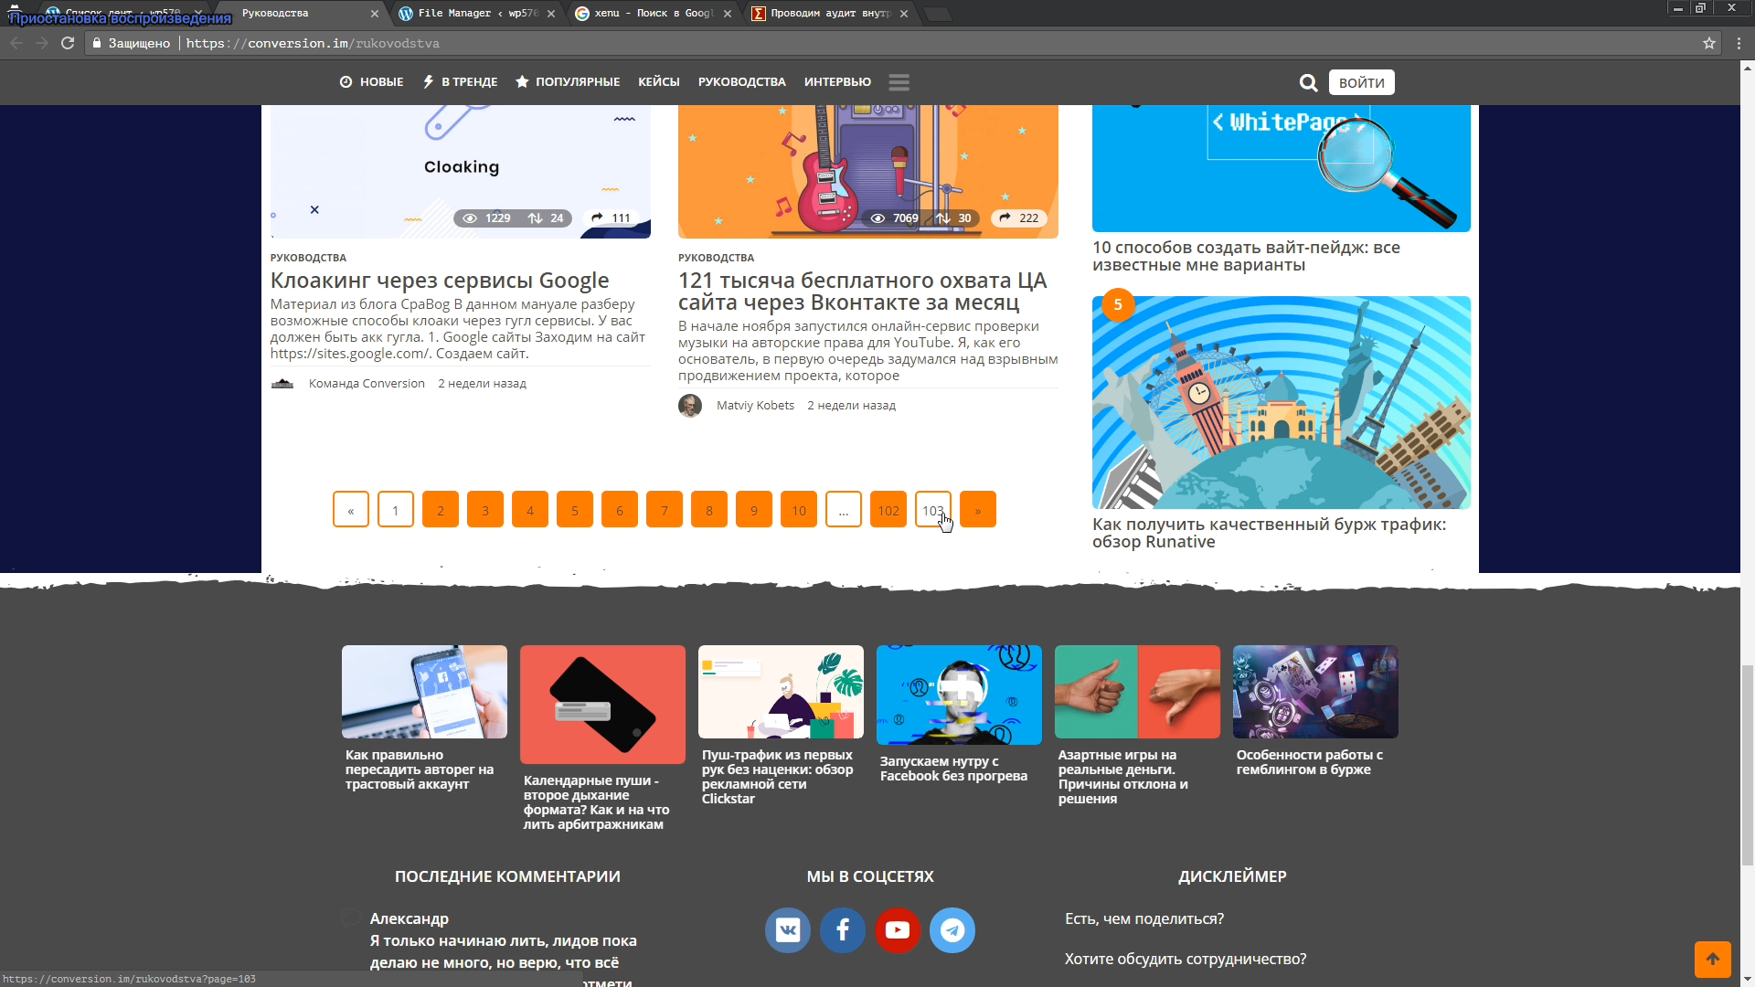The width and height of the screenshot is (1755, 987).
Task: Click the VK social icon
Action: [x=787, y=930]
